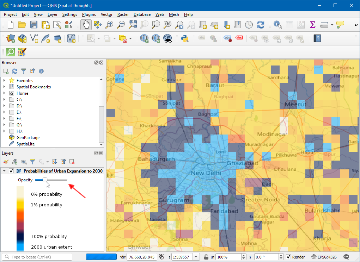Image resolution: width=360 pixels, height=262 pixels.
Task: Open the map scale dropdown
Action: pos(196,257)
